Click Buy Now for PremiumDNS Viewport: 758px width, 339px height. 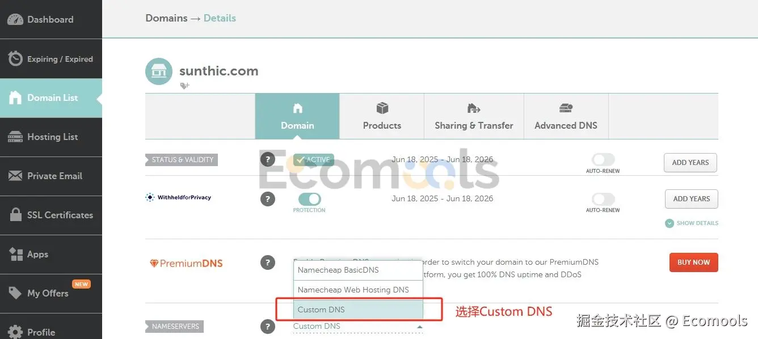[x=694, y=262]
